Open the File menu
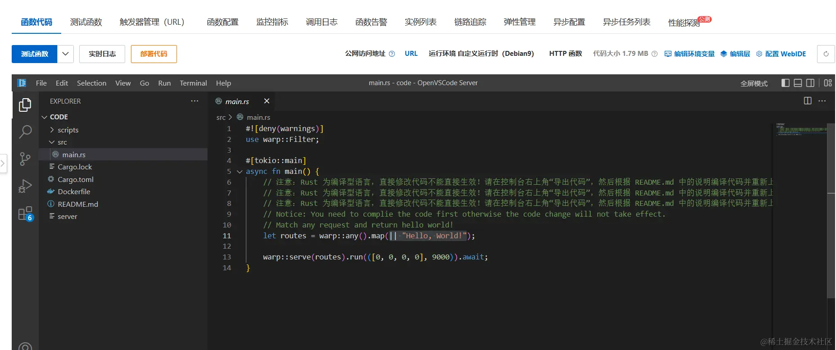 click(x=41, y=83)
